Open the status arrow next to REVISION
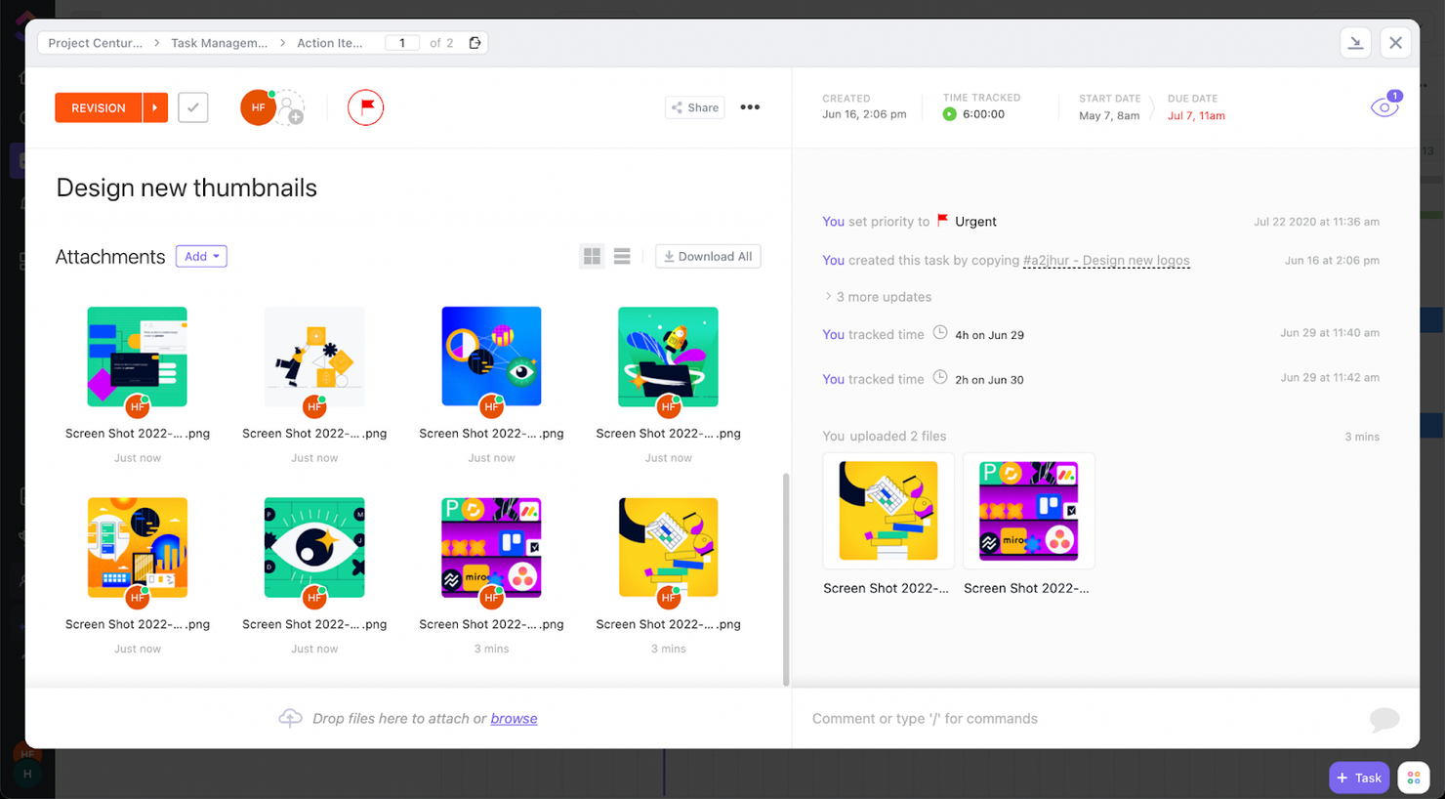The image size is (1445, 799). pyautogui.click(x=155, y=107)
